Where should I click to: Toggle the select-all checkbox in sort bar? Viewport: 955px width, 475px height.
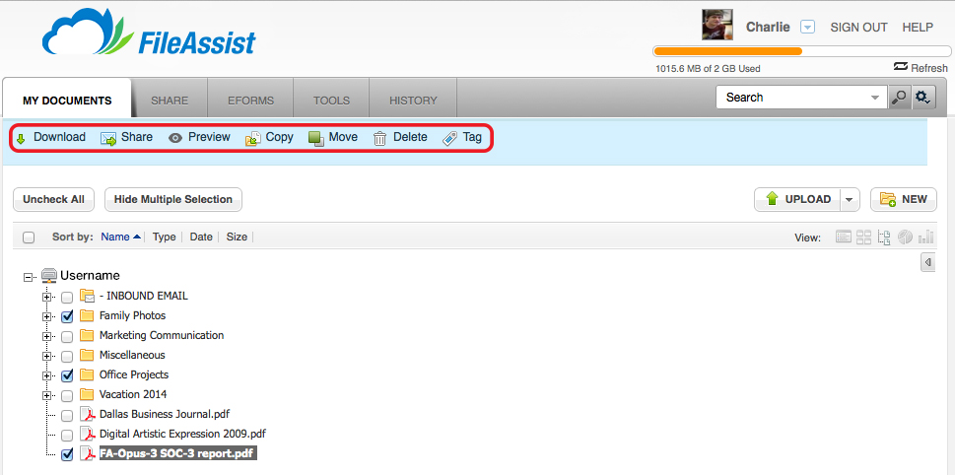(x=29, y=237)
